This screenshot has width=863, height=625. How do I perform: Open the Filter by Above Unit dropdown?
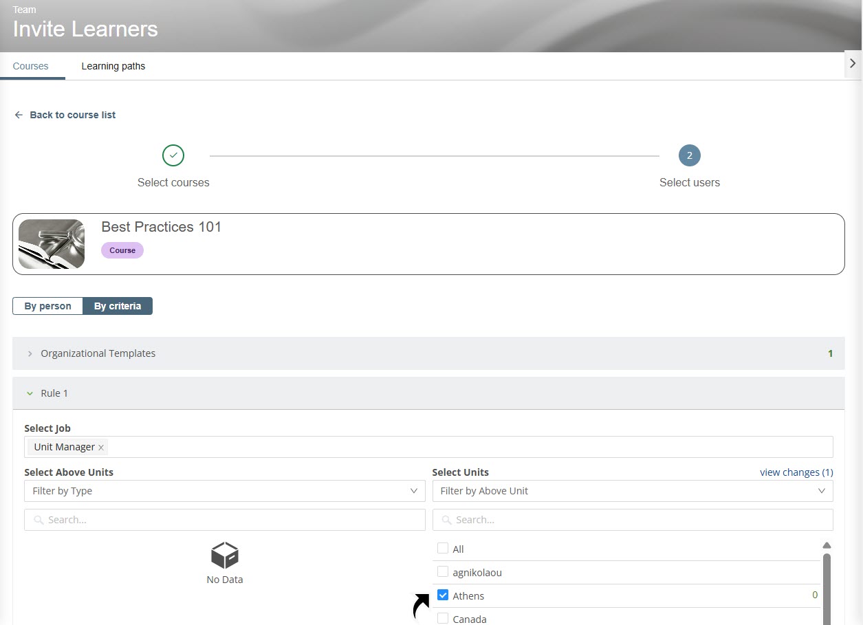pyautogui.click(x=632, y=491)
